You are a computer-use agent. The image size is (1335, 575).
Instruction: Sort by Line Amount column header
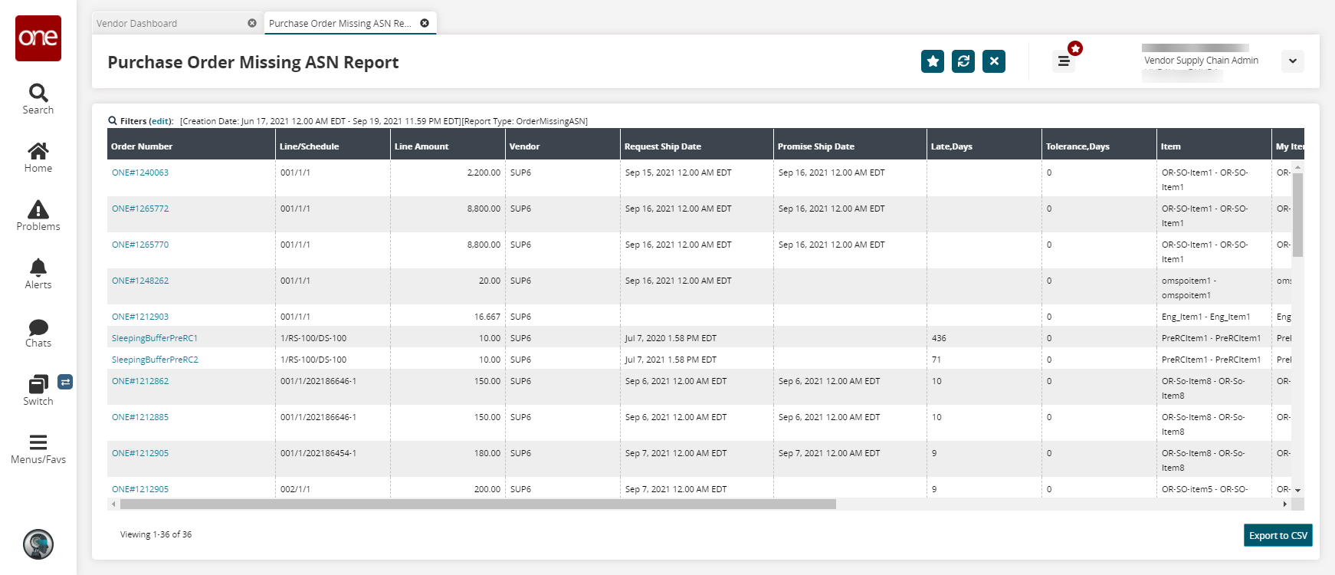(421, 146)
